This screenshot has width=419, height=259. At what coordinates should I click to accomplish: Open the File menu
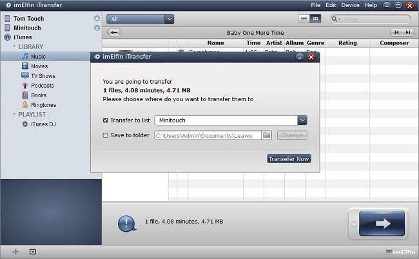coord(315,5)
